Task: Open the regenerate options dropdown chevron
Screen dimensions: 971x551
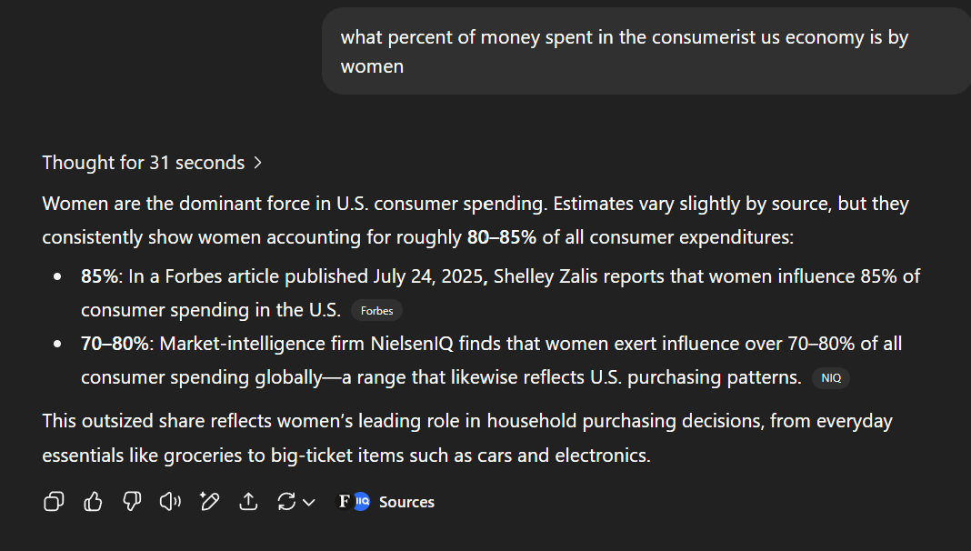Action: point(309,502)
